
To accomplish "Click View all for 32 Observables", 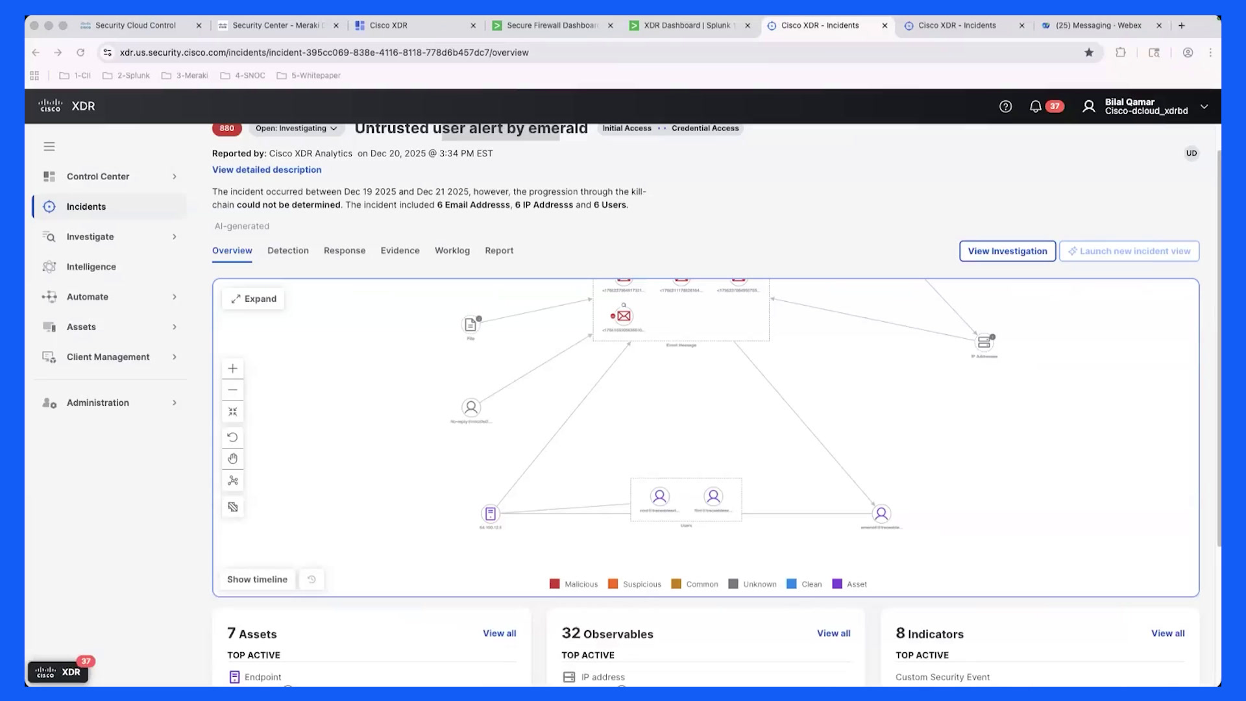I will [x=833, y=633].
